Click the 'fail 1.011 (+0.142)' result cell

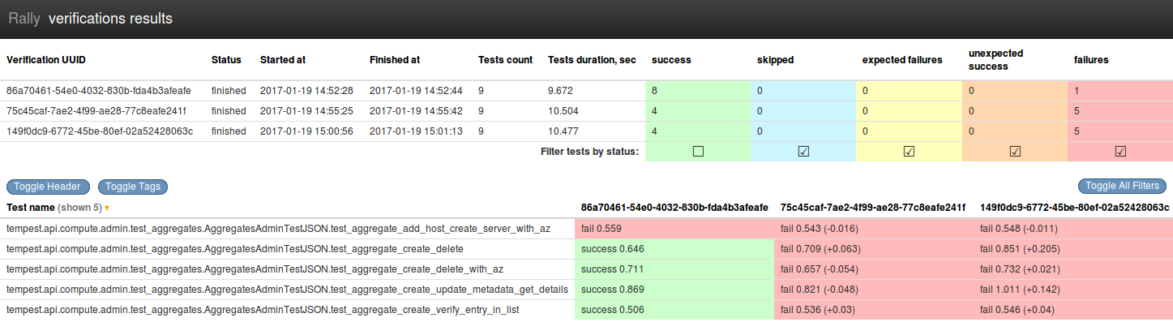(1073, 290)
